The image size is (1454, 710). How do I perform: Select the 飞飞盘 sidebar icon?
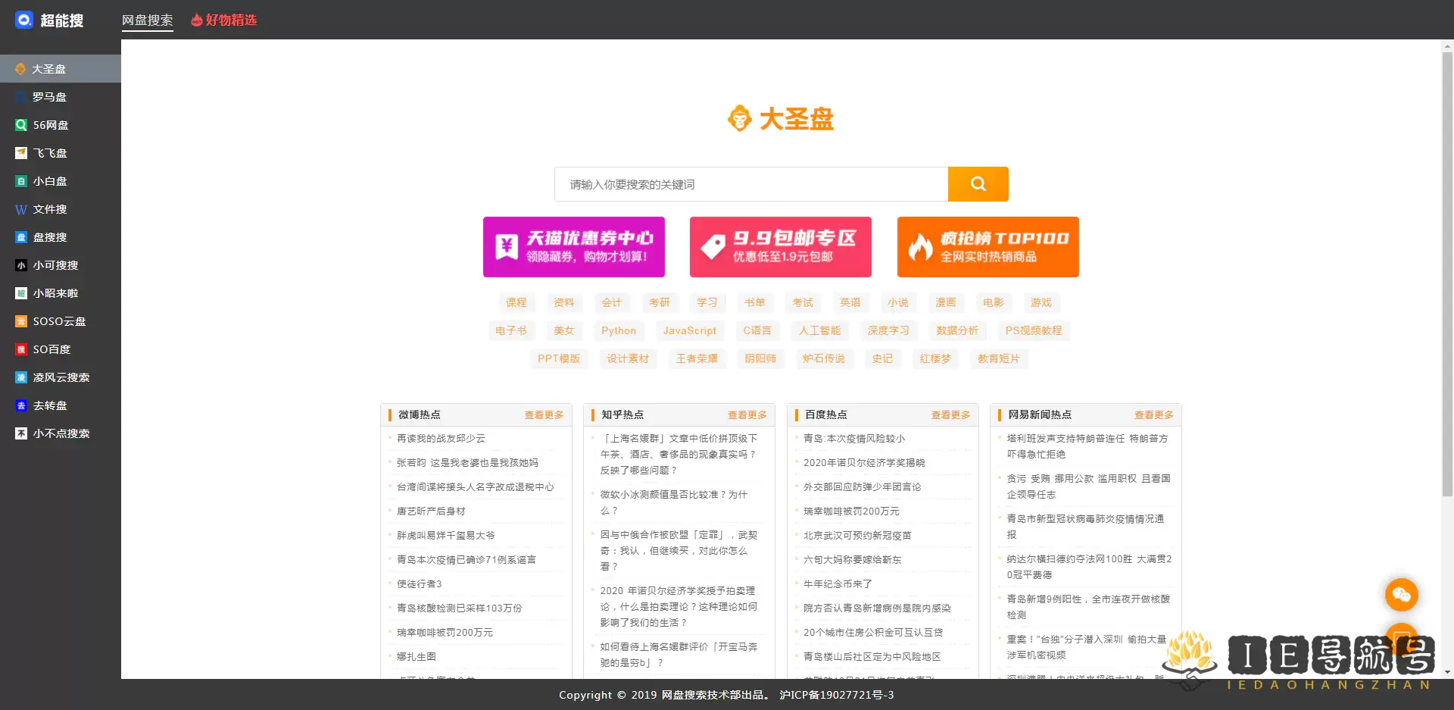click(21, 153)
